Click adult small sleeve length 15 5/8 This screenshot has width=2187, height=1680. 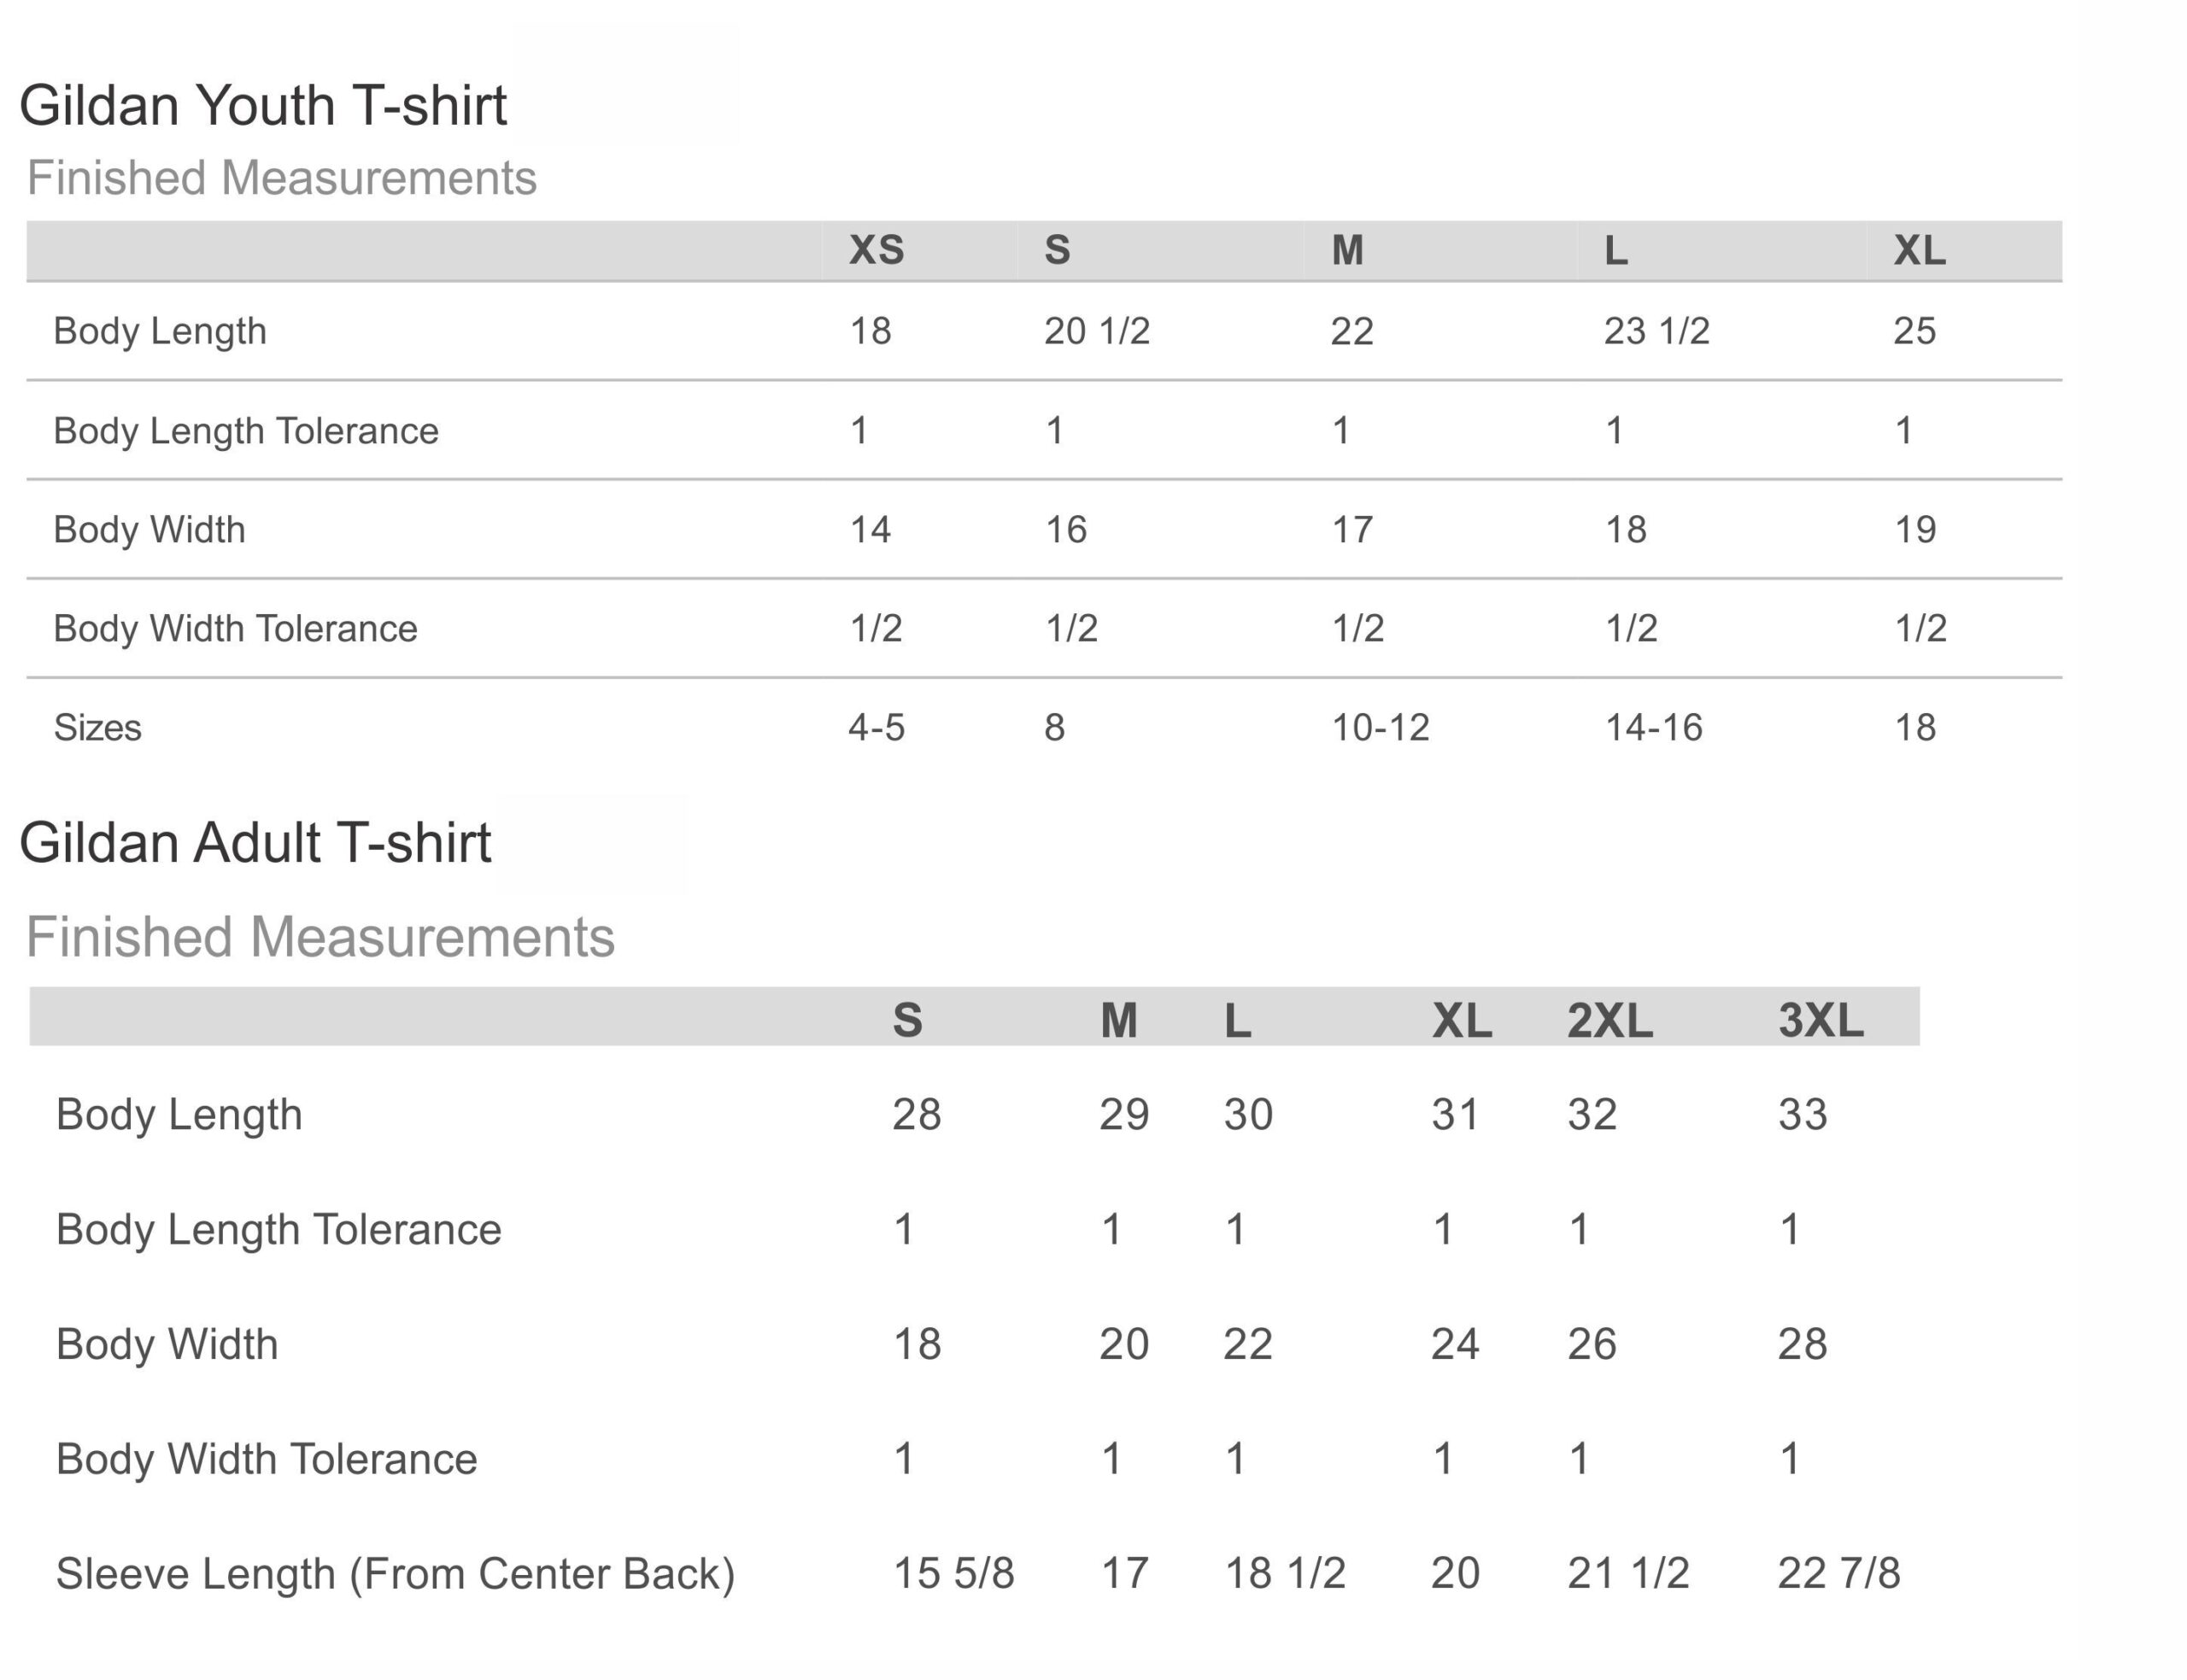pos(954,1573)
